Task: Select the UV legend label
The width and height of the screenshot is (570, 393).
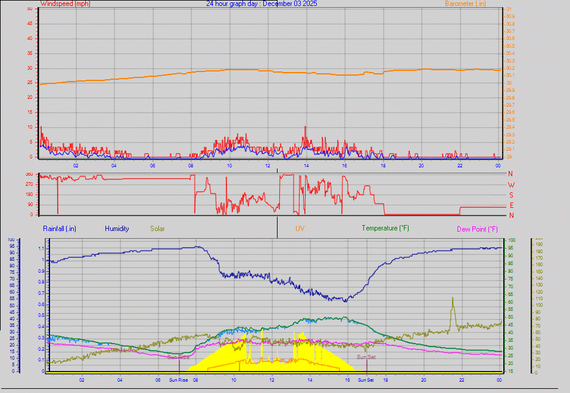Action: pos(300,228)
